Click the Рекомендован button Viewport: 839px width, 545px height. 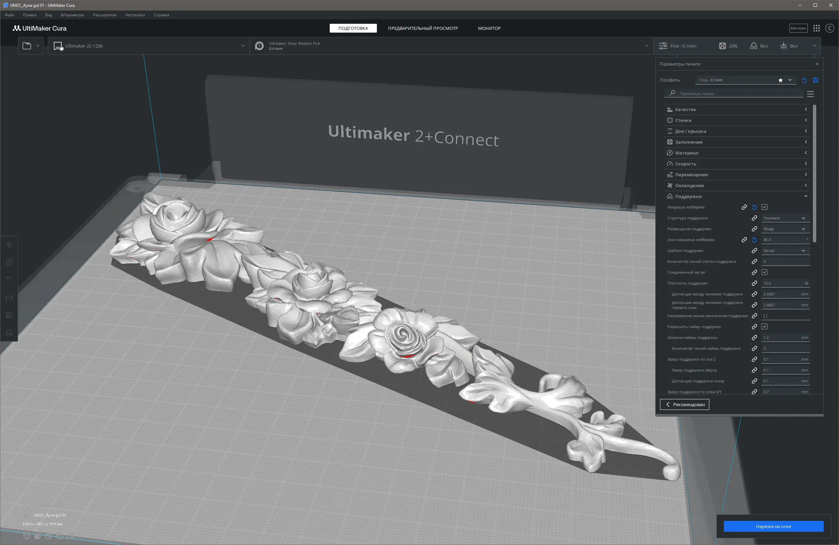pyautogui.click(x=684, y=404)
